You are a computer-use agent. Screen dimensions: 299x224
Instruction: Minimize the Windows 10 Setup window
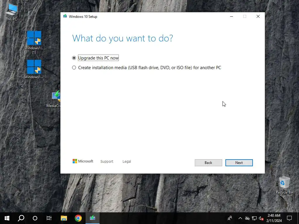tap(232, 16)
